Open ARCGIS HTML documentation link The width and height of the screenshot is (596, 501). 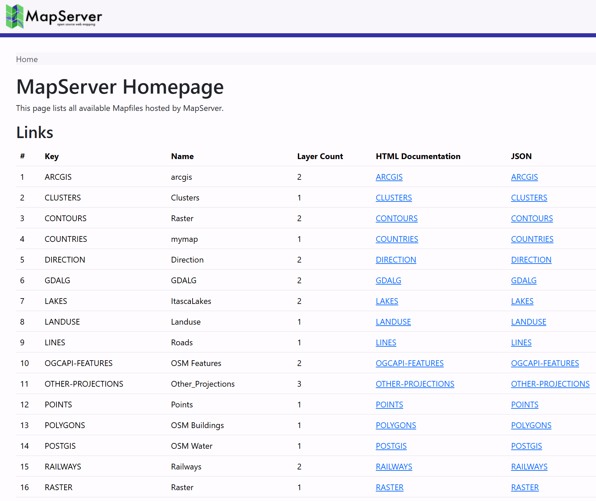[389, 177]
